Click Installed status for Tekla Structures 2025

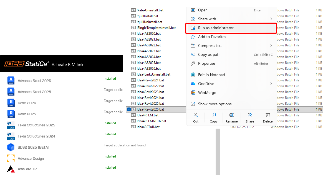pyautogui.click(x=110, y=123)
